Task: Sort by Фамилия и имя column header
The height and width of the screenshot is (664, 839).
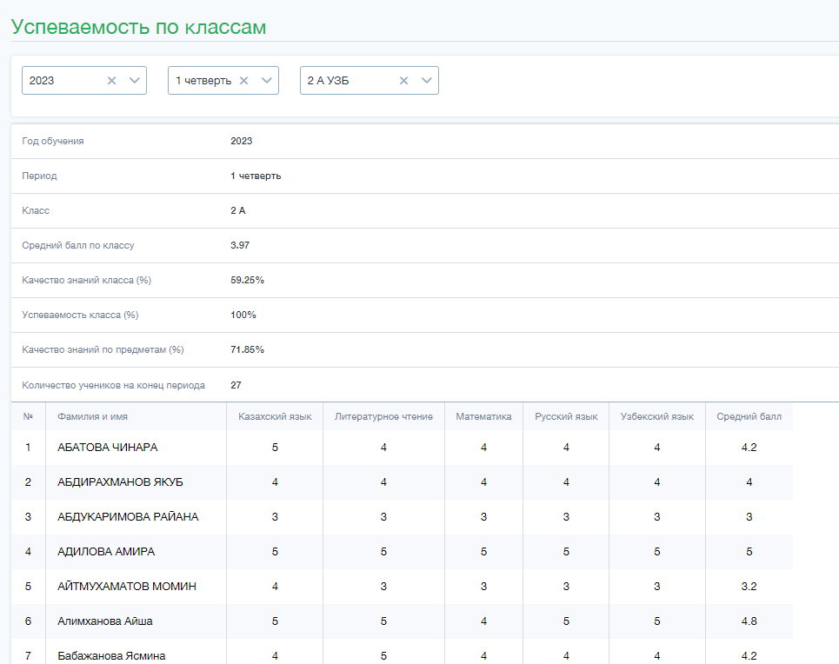Action: coord(92,416)
